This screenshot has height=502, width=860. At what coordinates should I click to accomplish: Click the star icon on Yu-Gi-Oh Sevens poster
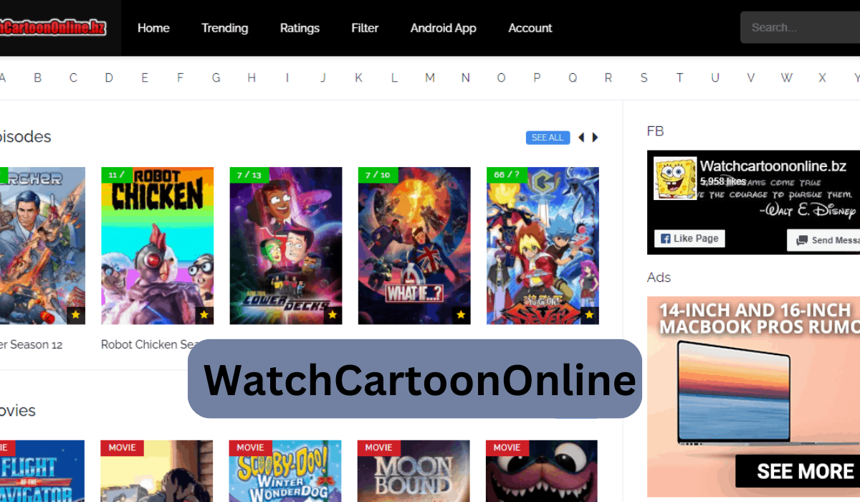coord(588,314)
